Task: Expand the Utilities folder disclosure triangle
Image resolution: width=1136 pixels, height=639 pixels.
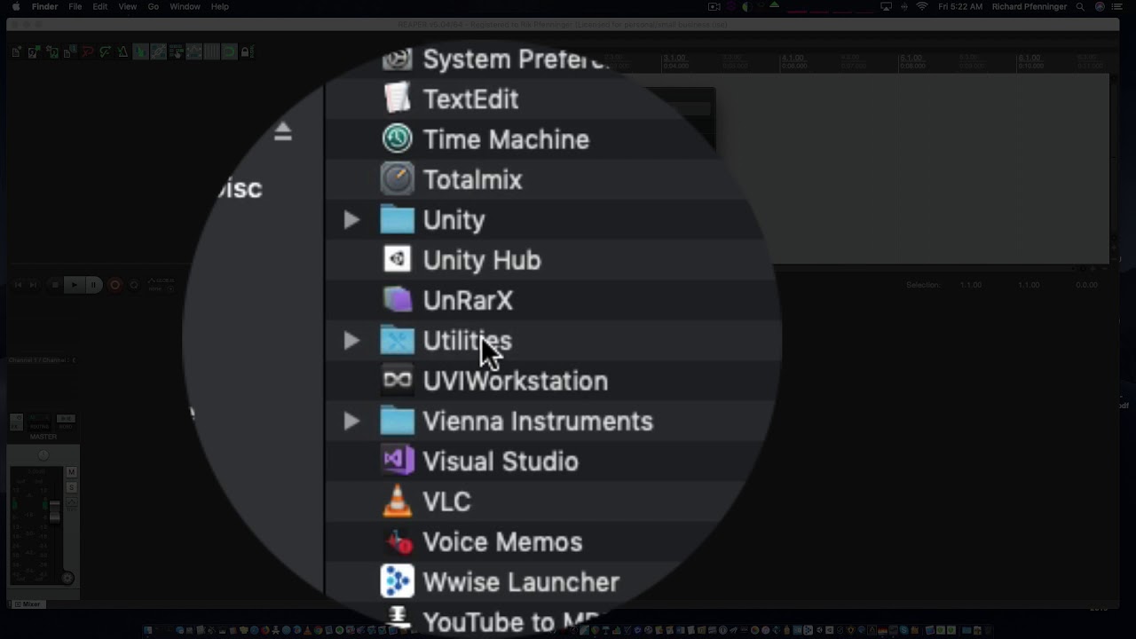Action: tap(351, 341)
